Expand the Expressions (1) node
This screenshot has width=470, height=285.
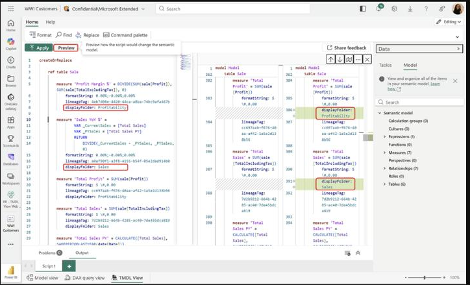(384, 136)
